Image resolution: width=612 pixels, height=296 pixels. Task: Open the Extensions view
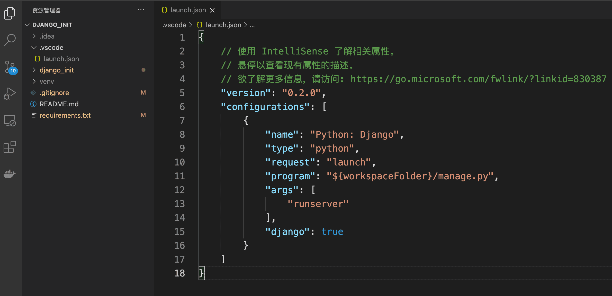click(x=10, y=147)
